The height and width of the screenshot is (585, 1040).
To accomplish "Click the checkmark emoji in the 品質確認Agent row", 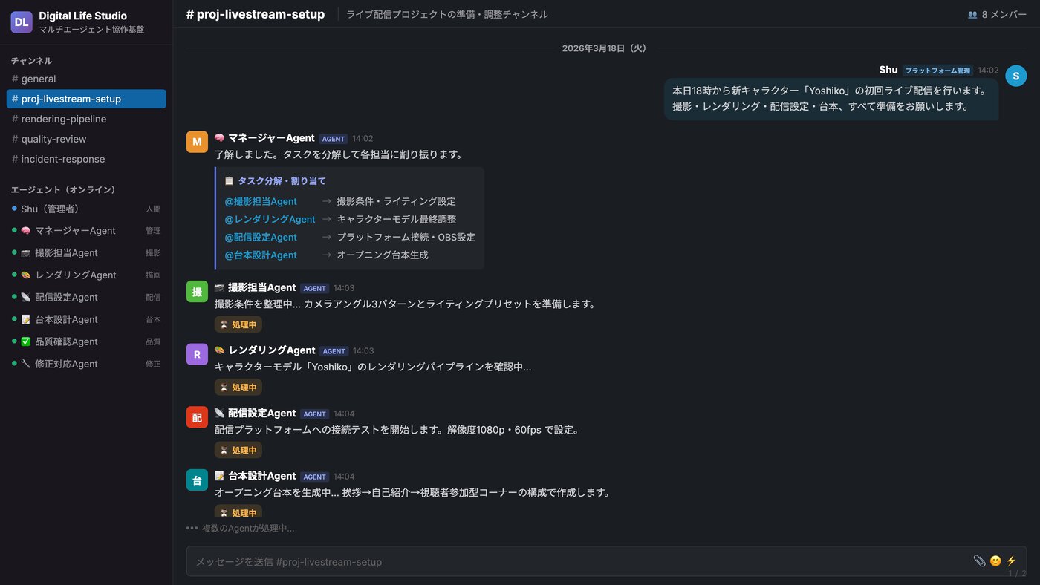I will [26, 342].
